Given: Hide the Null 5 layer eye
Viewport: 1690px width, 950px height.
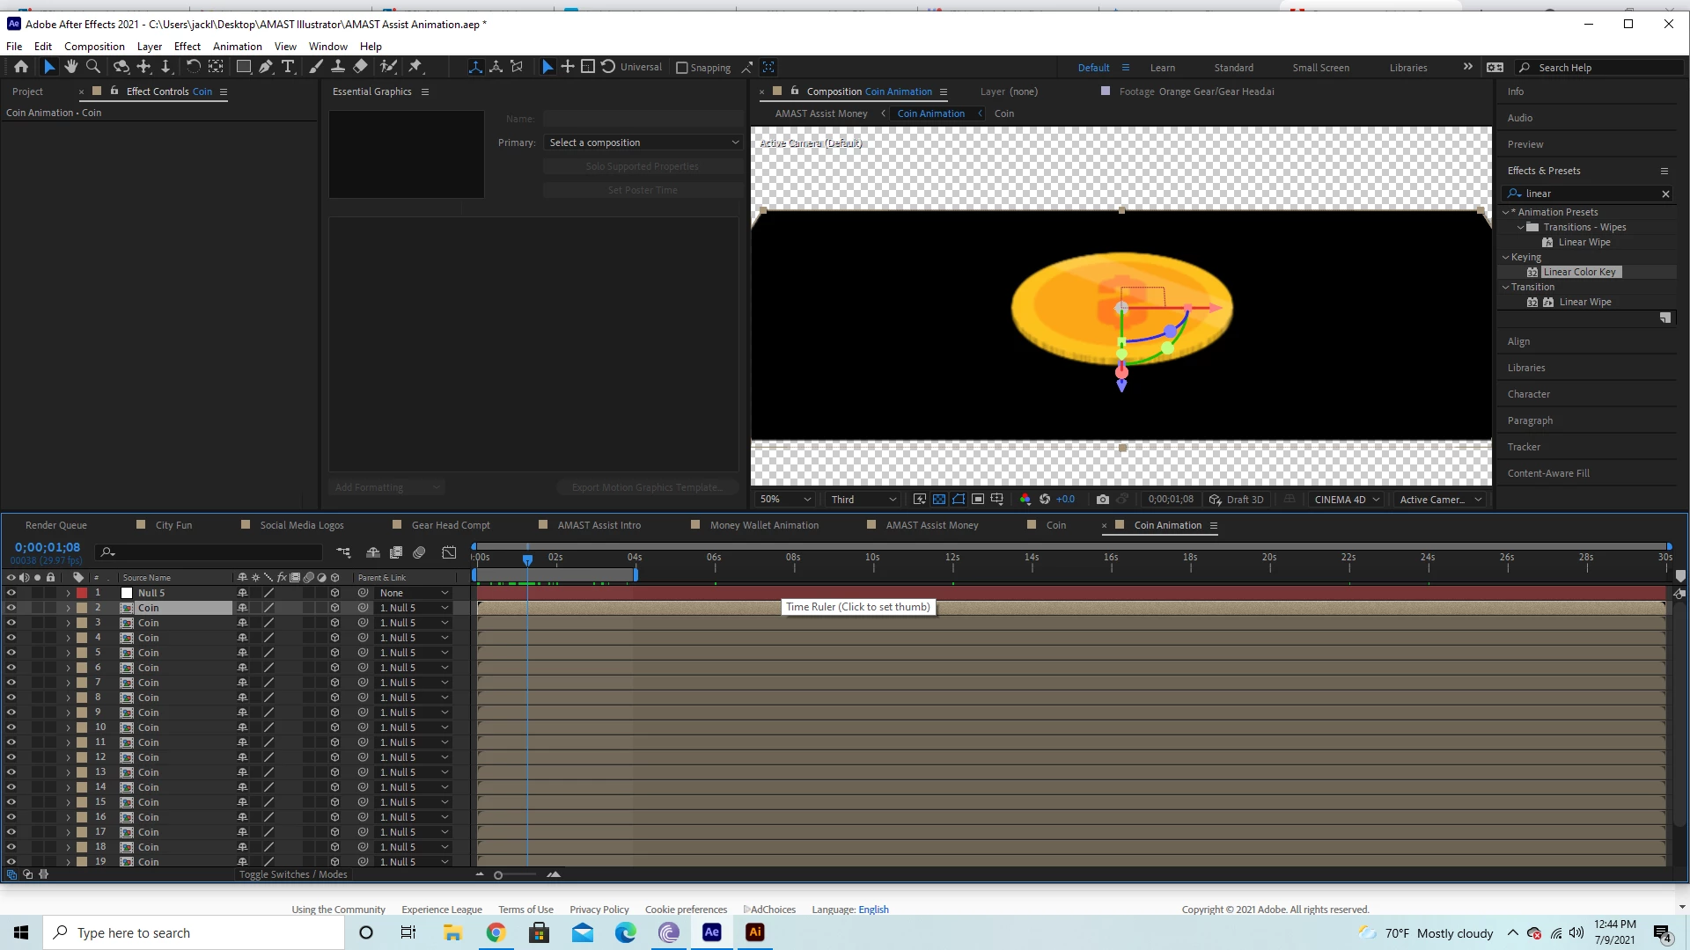Looking at the screenshot, I should [x=11, y=593].
